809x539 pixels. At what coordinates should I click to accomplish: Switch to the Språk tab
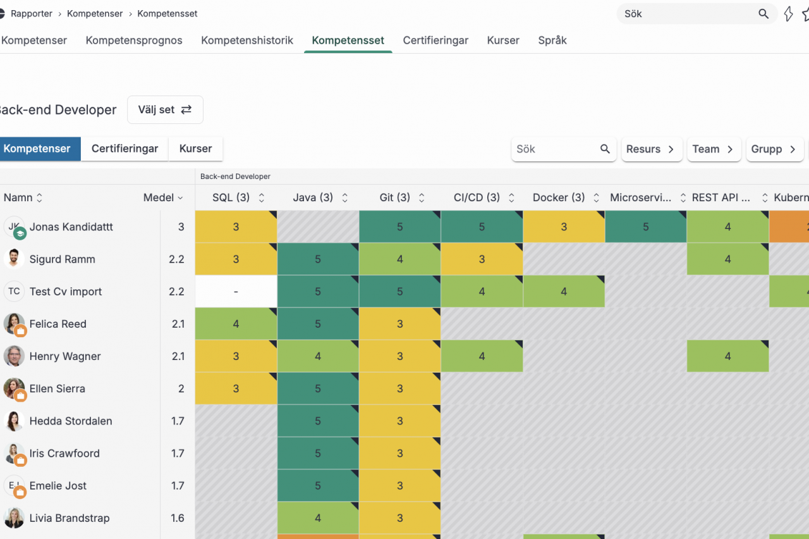tap(552, 40)
